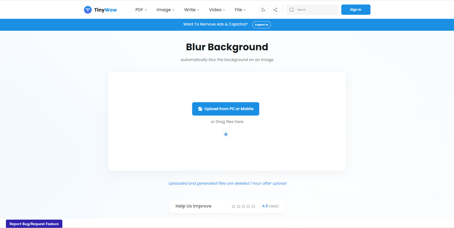Rate two stars in Help Us Improve
454x228 pixels.
click(239, 206)
